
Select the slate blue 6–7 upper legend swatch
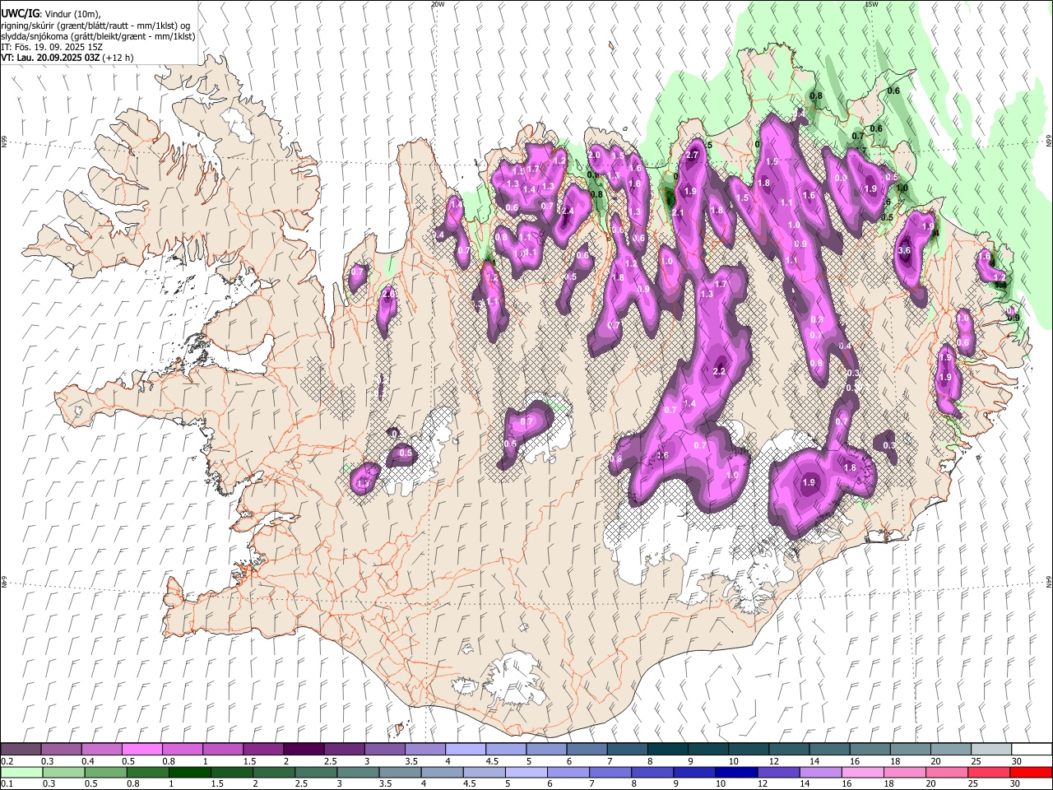587,750
